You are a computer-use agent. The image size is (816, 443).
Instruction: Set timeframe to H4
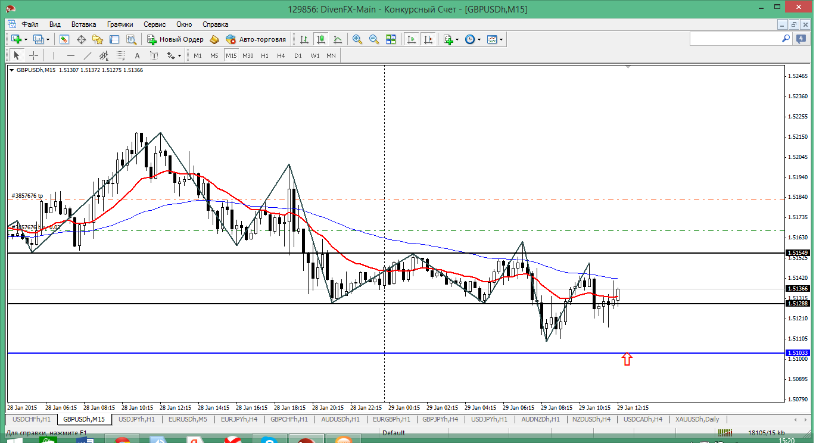tap(281, 55)
